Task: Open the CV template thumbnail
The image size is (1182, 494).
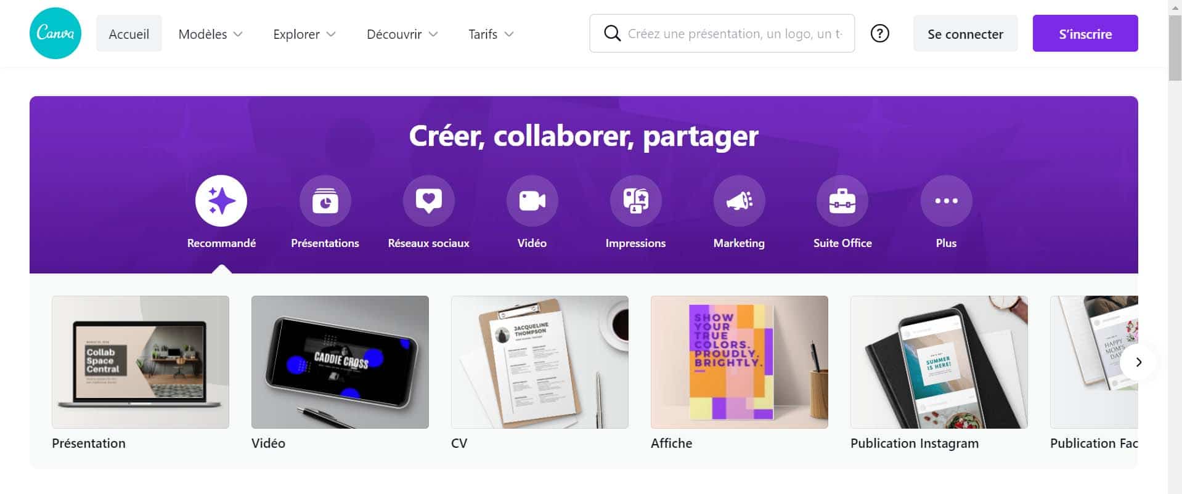Action: pos(539,362)
